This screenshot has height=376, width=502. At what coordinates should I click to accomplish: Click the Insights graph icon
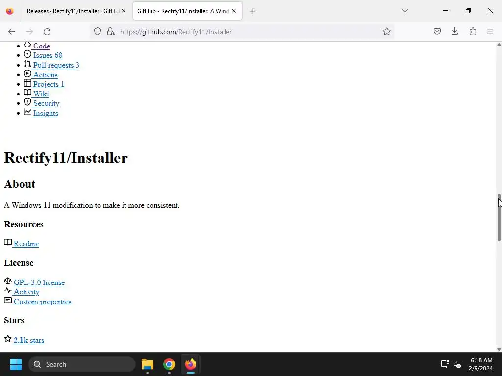click(x=27, y=112)
